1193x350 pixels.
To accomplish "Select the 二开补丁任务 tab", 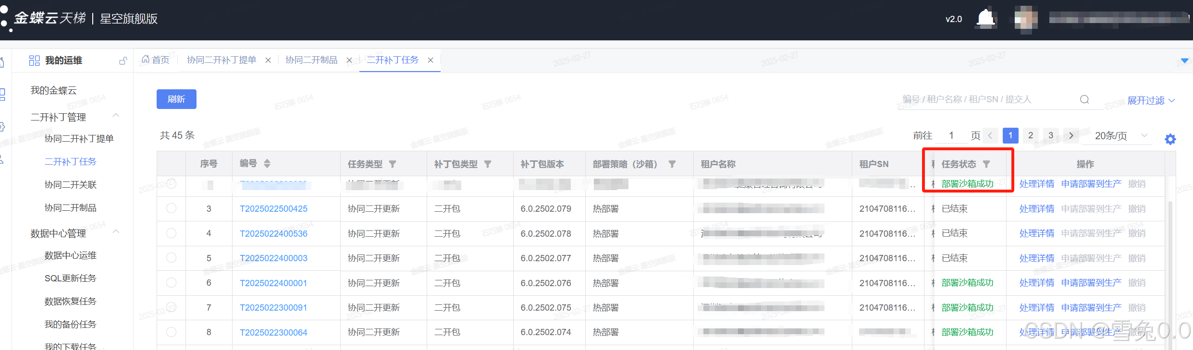I will 393,60.
